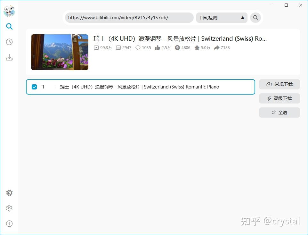
Task: Uncheck the selected video track 1
Action: 34,87
